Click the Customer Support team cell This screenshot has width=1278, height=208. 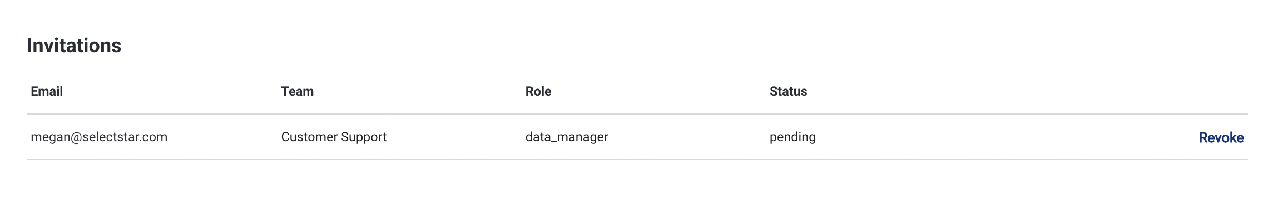[334, 137]
